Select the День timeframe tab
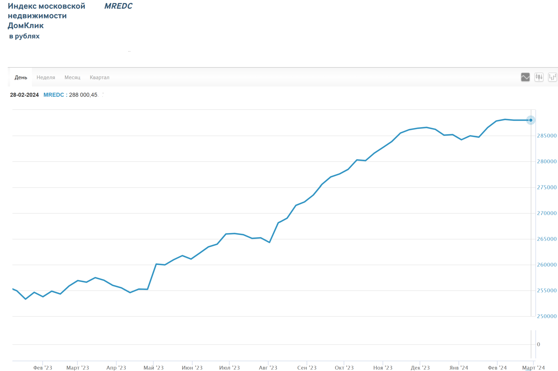This screenshot has width=558, height=371. (21, 77)
